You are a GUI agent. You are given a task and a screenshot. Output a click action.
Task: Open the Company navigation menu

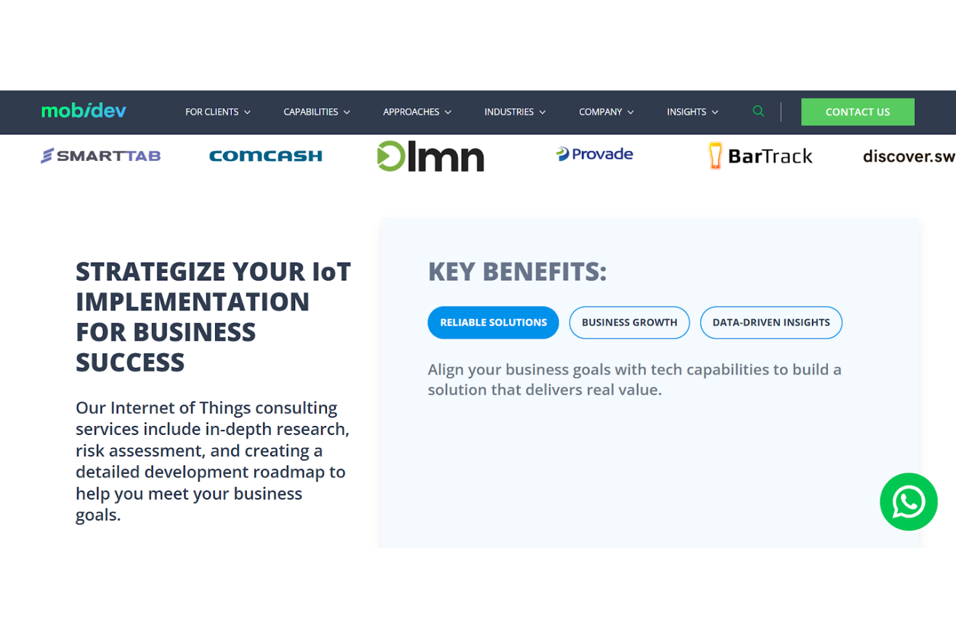(606, 112)
